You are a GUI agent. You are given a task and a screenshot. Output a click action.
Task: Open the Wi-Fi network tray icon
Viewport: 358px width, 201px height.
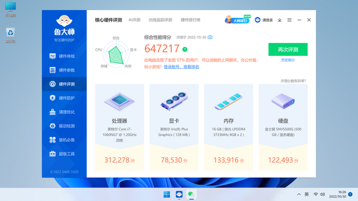(x=315, y=194)
